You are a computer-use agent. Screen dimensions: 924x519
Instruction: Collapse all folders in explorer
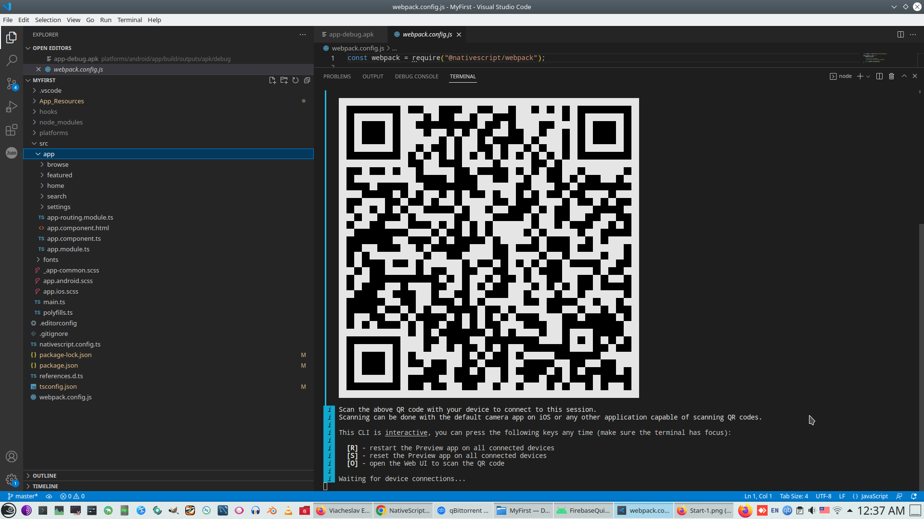tap(307, 80)
